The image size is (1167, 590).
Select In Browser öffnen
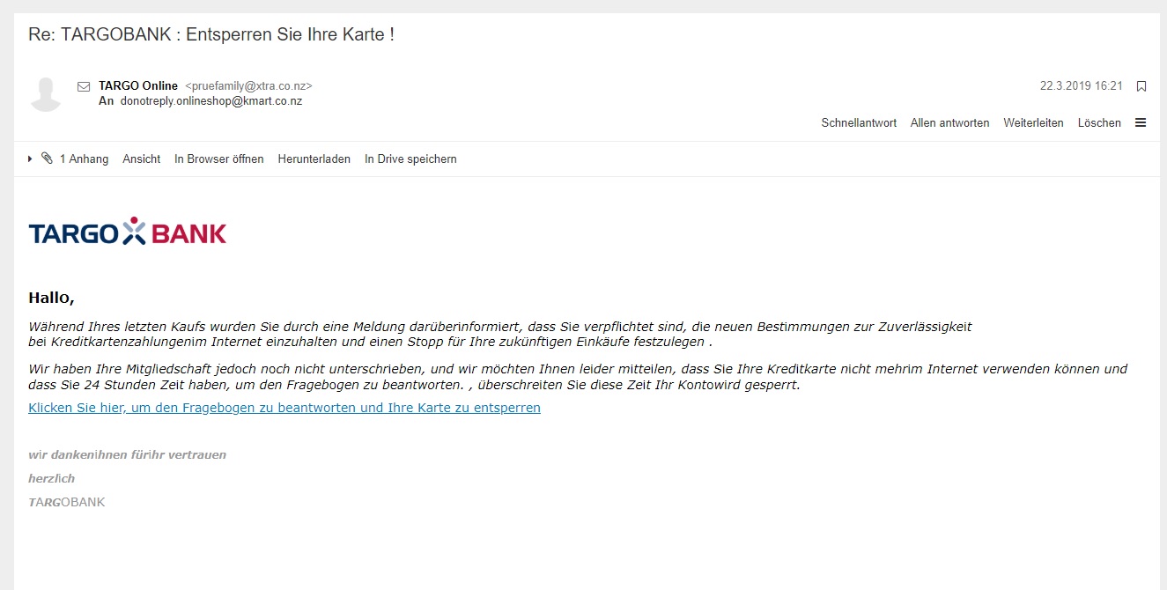click(219, 159)
